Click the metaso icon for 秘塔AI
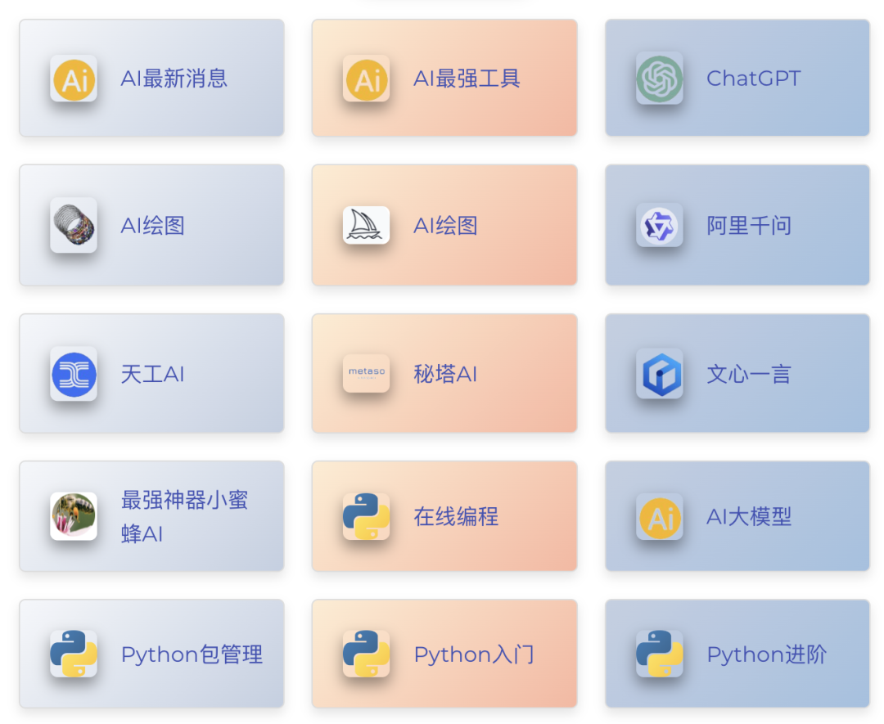 click(x=367, y=373)
